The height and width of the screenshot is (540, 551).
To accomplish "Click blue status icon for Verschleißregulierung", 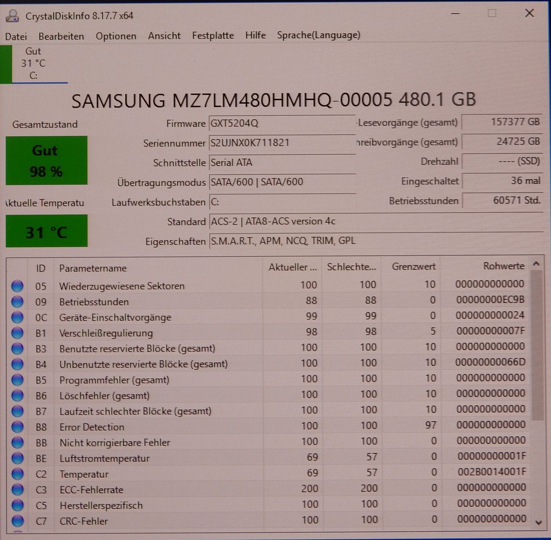I will point(17,333).
